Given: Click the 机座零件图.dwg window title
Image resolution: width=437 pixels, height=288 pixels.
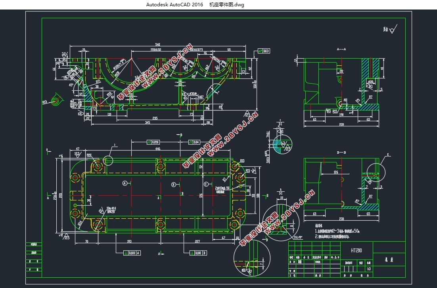Looking at the screenshot, I should click(x=226, y=4).
